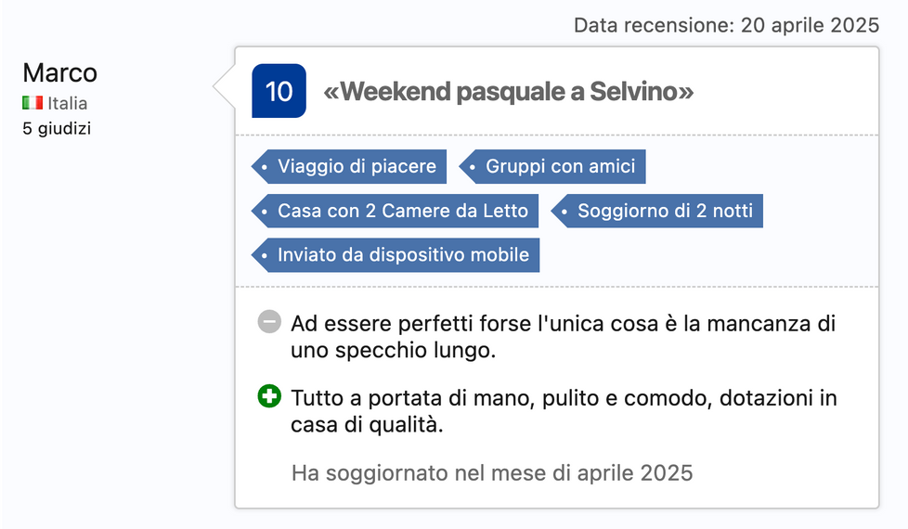This screenshot has width=908, height=529.
Task: Click the bullet on the "Viaggio di piacere" tag
Action: 266,167
